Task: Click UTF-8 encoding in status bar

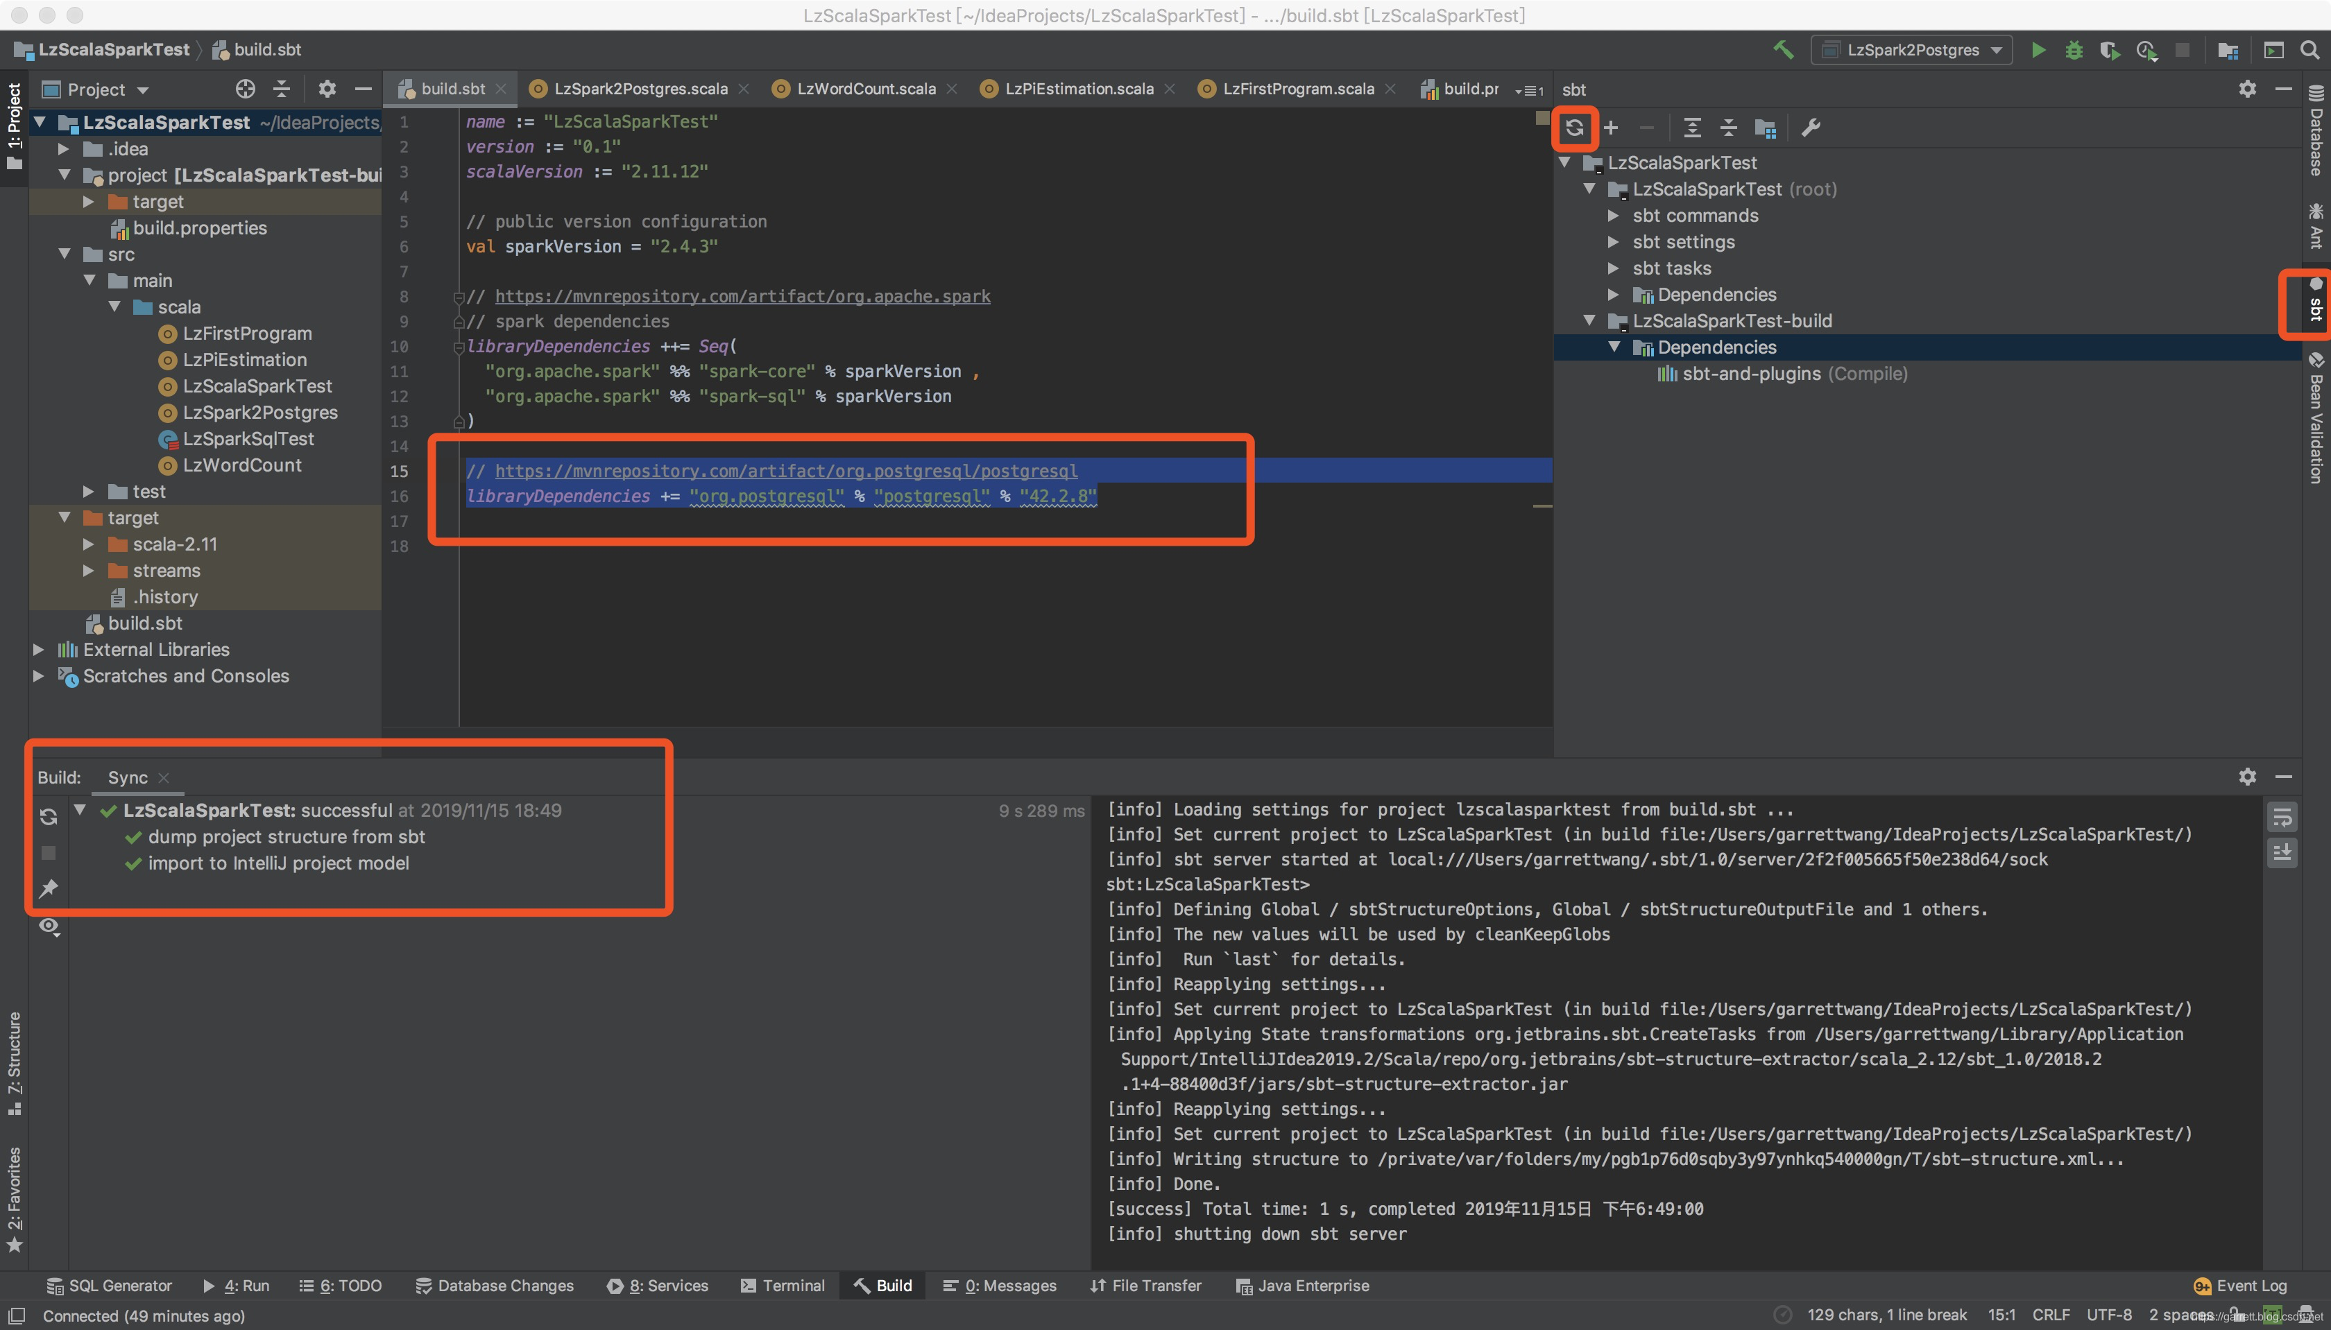Action: 2108,1315
